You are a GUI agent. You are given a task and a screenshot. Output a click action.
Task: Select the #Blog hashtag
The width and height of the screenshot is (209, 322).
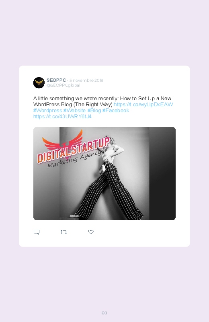94,111
